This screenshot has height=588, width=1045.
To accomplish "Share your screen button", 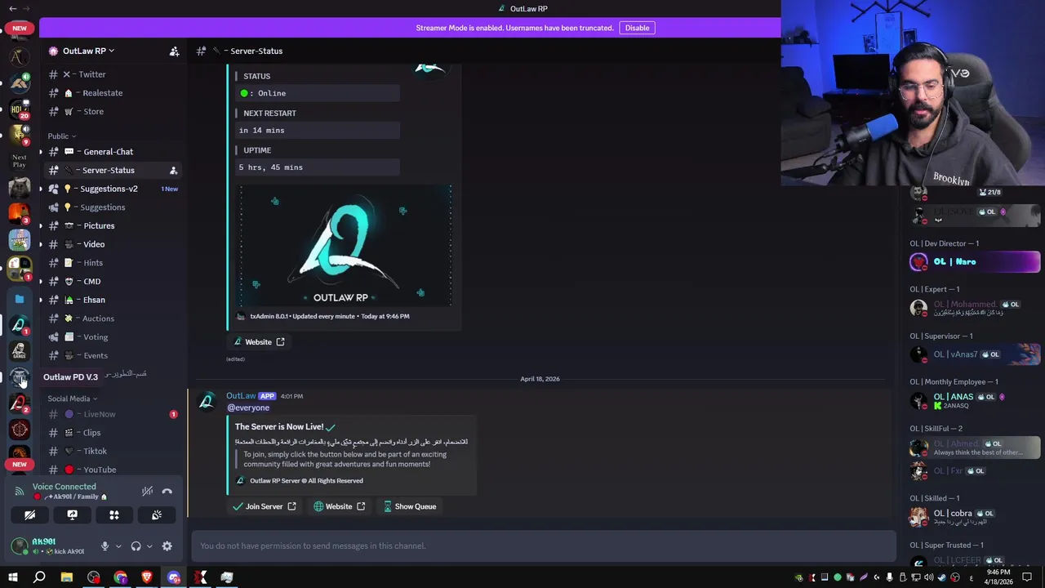I will pyautogui.click(x=72, y=515).
